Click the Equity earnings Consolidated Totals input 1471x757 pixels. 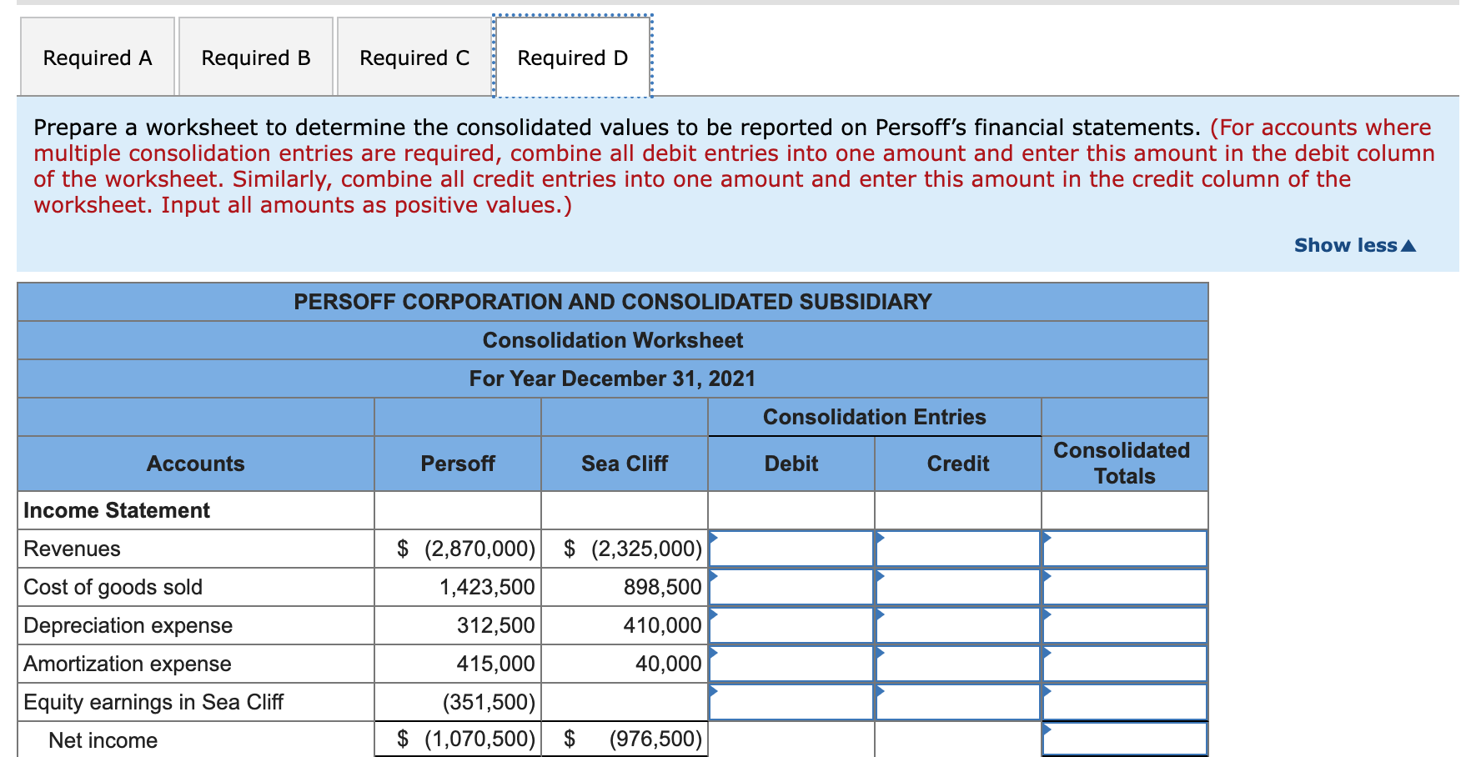click(1124, 702)
